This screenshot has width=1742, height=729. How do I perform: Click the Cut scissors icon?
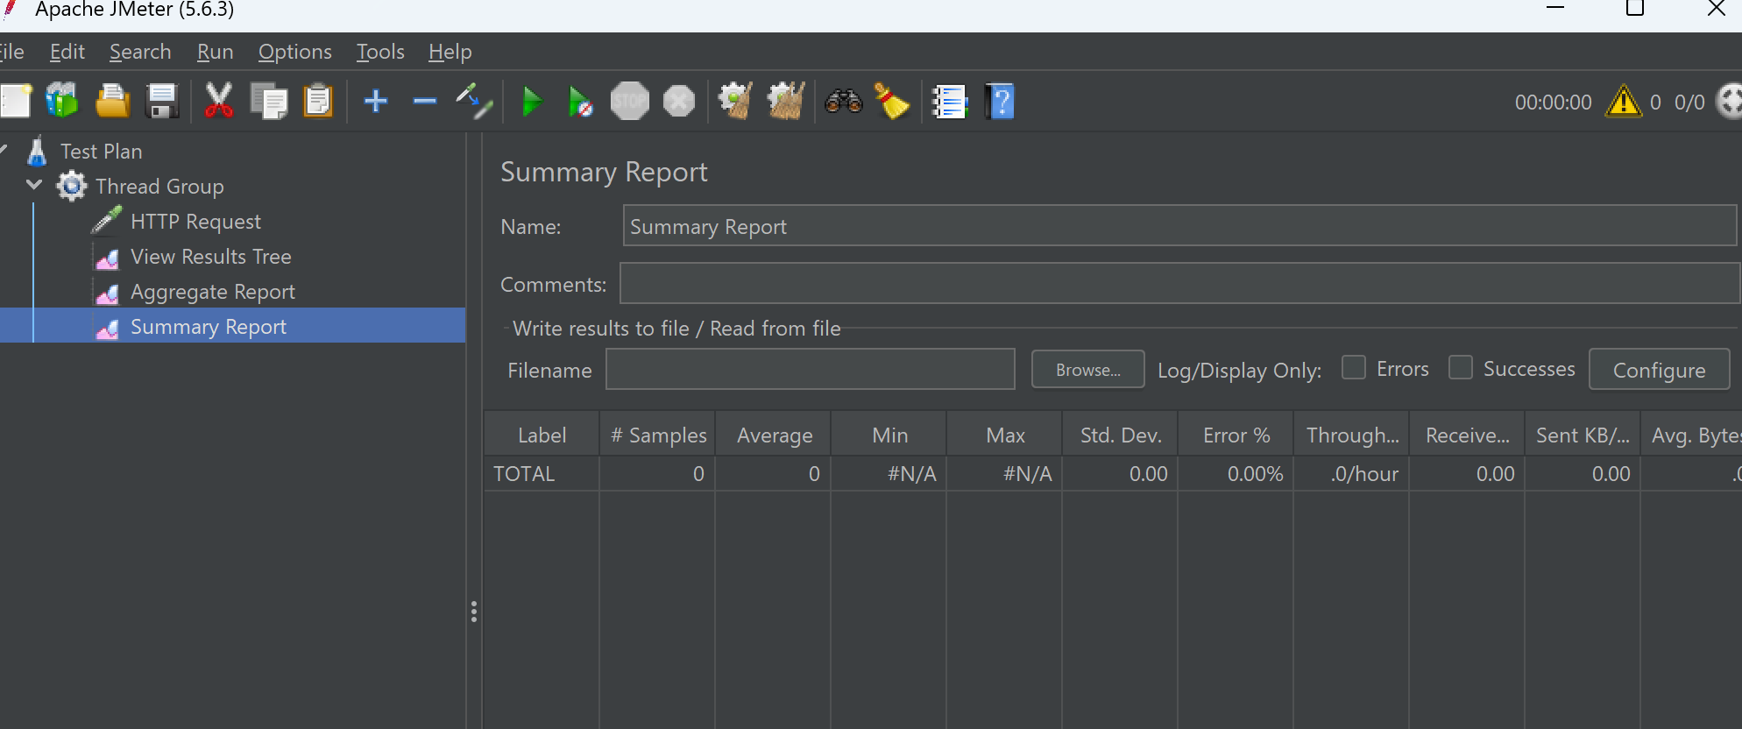pyautogui.click(x=219, y=102)
